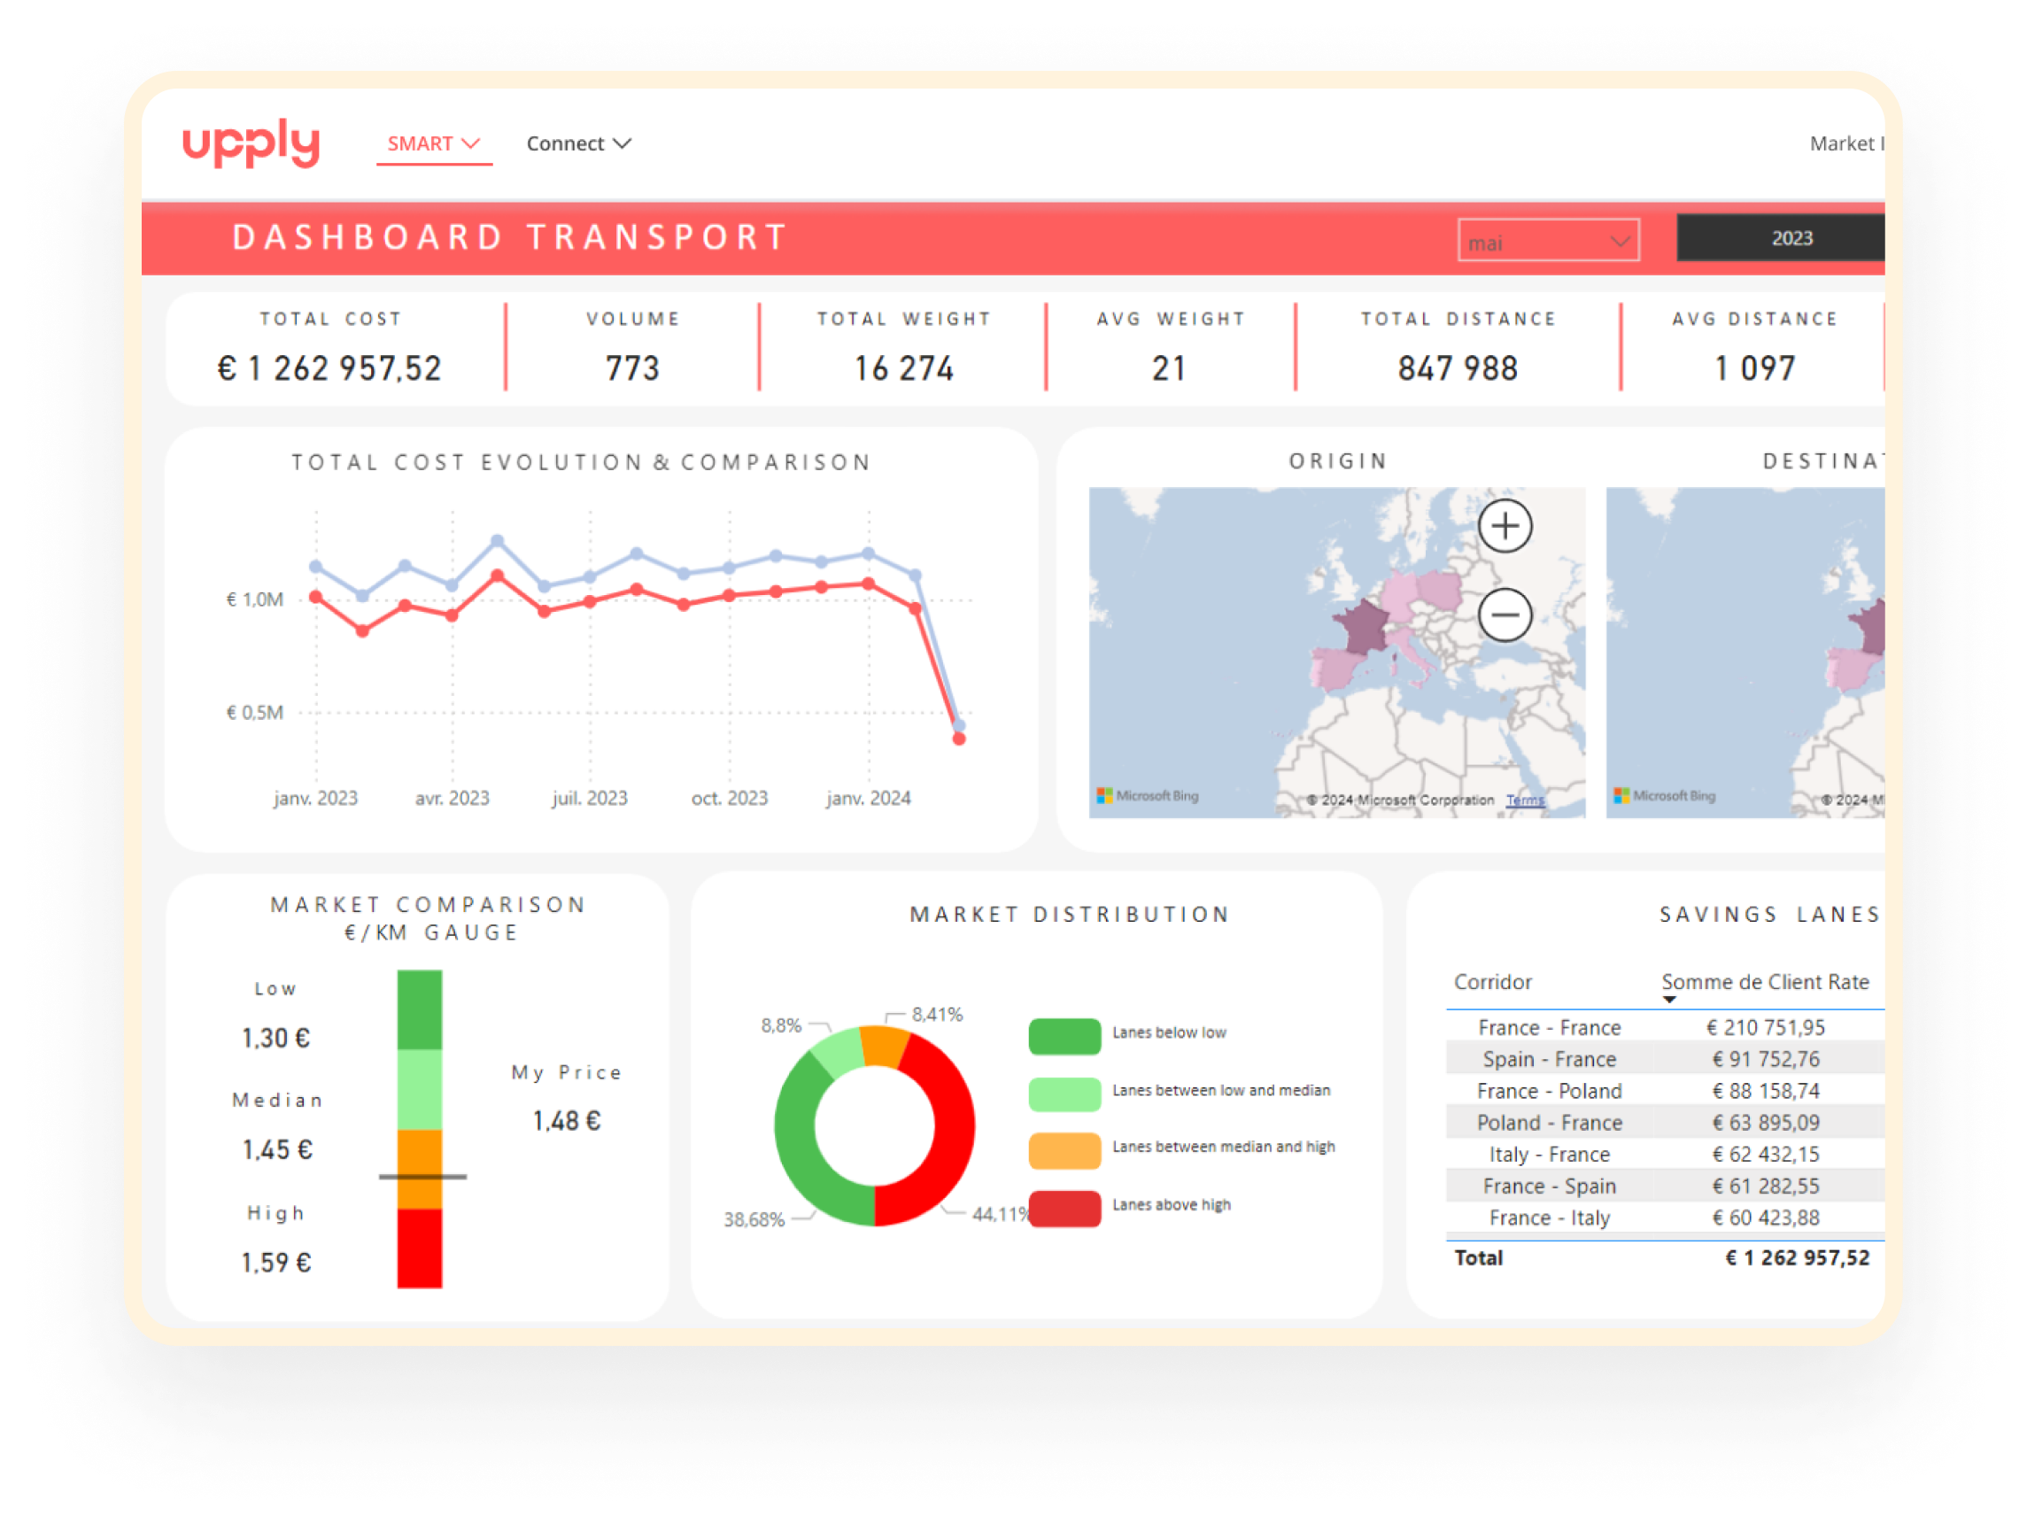Expand the Connect menu
The height and width of the screenshot is (1523, 2027).
(x=578, y=143)
